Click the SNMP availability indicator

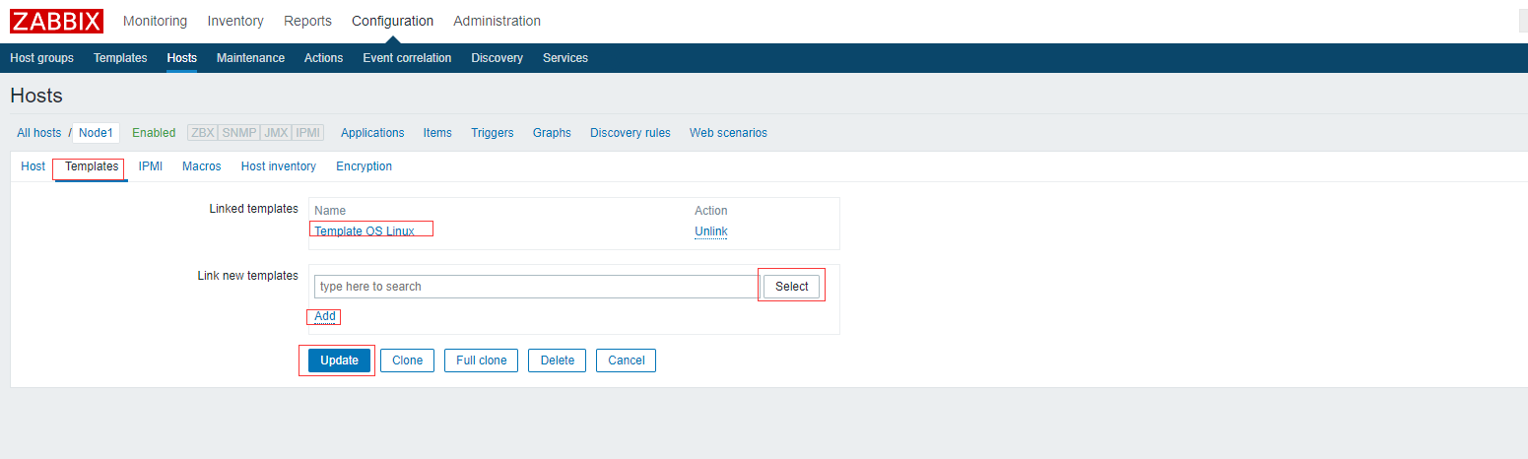click(x=239, y=133)
